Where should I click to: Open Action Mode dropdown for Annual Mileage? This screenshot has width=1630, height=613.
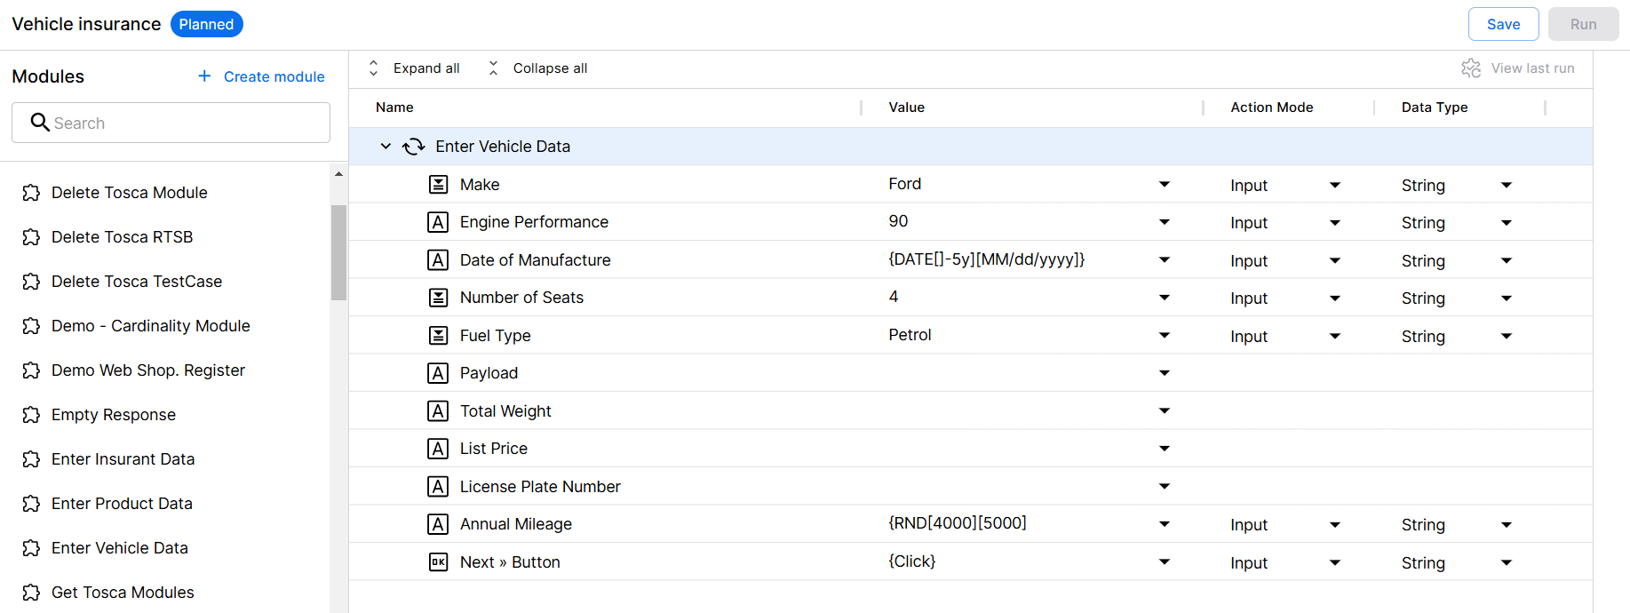coord(1334,525)
